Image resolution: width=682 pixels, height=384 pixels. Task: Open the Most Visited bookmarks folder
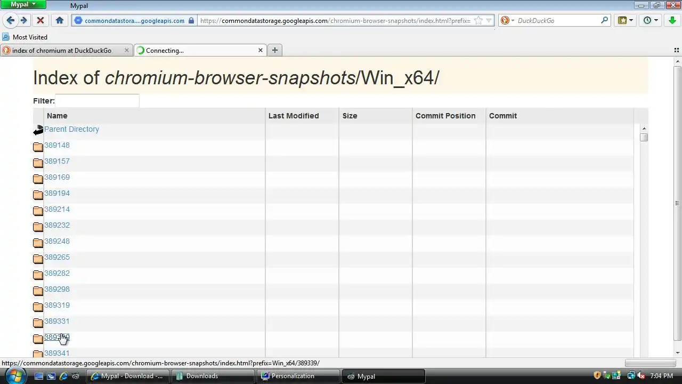[x=25, y=37]
